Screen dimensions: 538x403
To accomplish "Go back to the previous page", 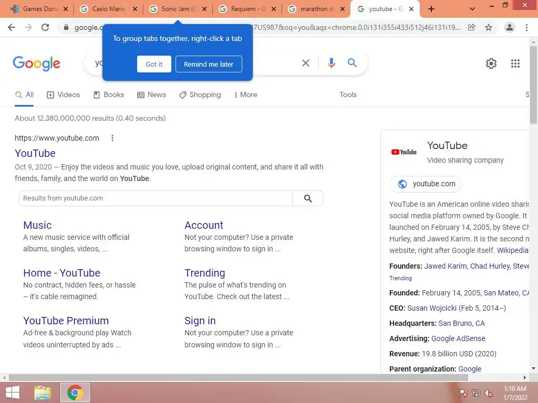I will click(x=12, y=27).
